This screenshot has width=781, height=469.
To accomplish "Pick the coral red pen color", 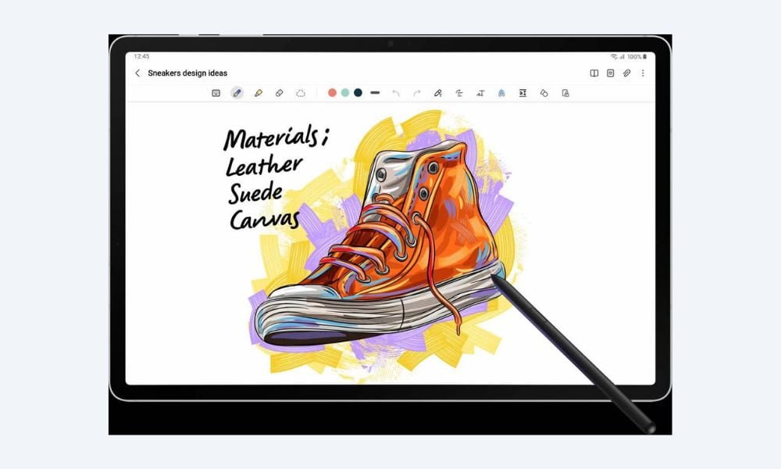I will click(332, 93).
